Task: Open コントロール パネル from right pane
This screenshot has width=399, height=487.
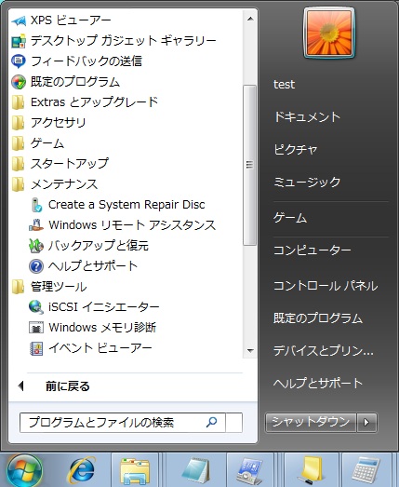Action: click(326, 286)
